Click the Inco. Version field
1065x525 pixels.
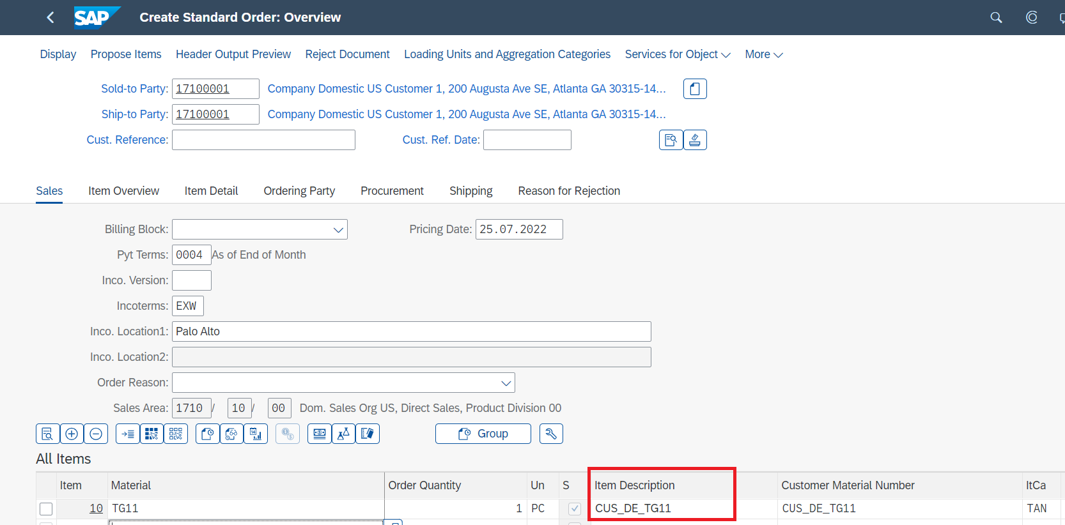point(192,280)
